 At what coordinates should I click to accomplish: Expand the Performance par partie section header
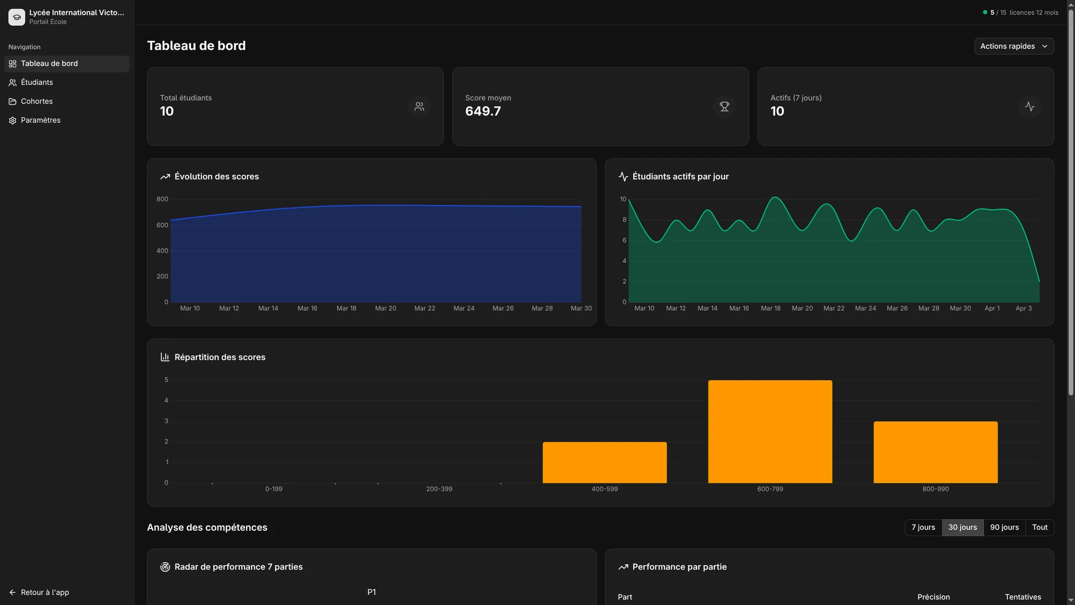[x=679, y=567]
